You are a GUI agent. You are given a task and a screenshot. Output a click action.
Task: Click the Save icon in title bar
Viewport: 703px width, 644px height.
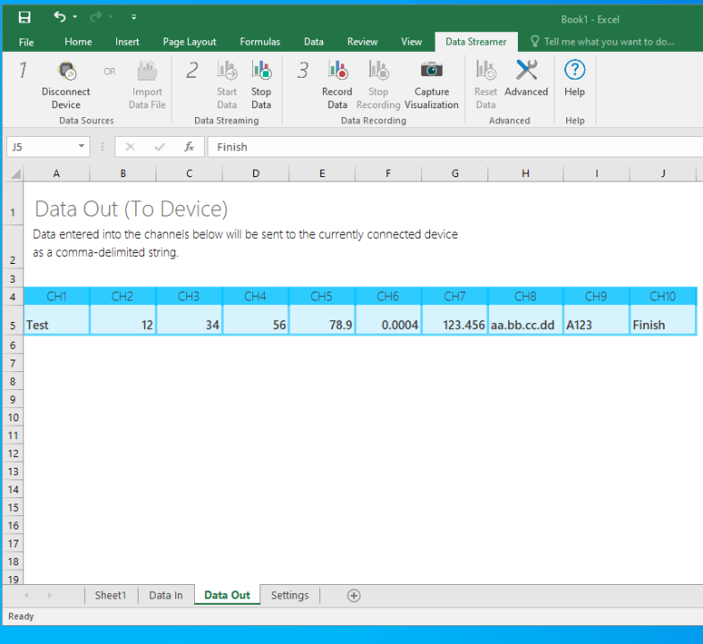pyautogui.click(x=24, y=17)
